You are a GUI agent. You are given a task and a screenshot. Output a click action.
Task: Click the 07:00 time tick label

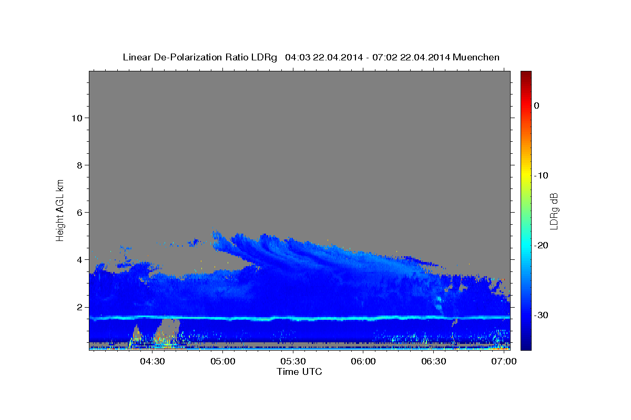point(504,362)
